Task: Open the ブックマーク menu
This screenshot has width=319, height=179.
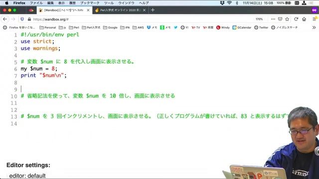Action: point(90,3)
